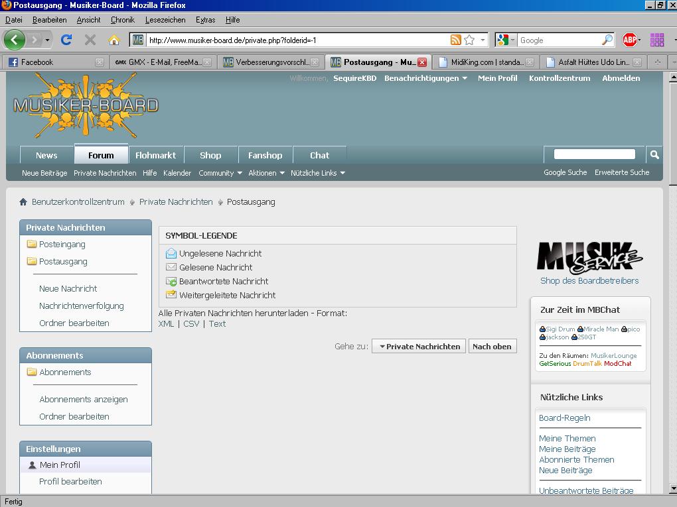
Task: Open the Chat navigation tab
Action: tap(319, 155)
